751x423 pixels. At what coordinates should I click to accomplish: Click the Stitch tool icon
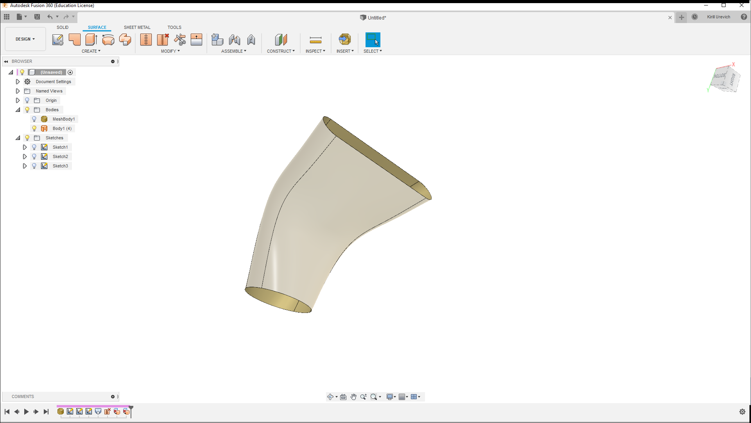[x=146, y=39]
